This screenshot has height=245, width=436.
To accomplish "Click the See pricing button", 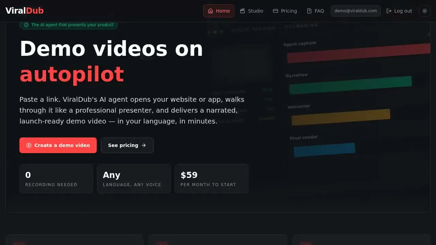I will [x=127, y=145].
